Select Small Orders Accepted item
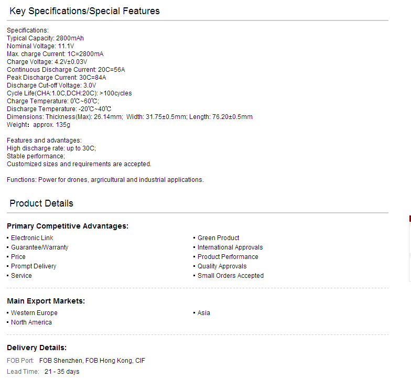 pyautogui.click(x=231, y=276)
